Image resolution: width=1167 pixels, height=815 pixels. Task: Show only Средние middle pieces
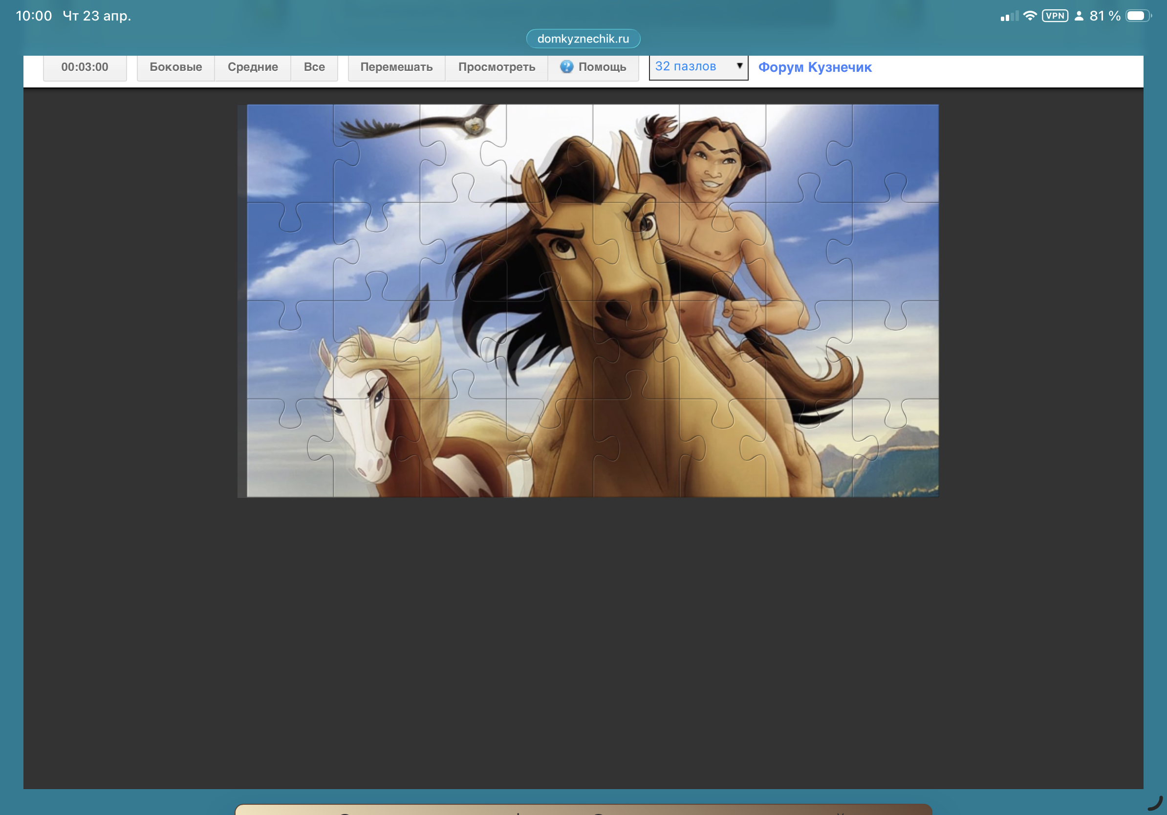[x=253, y=67]
